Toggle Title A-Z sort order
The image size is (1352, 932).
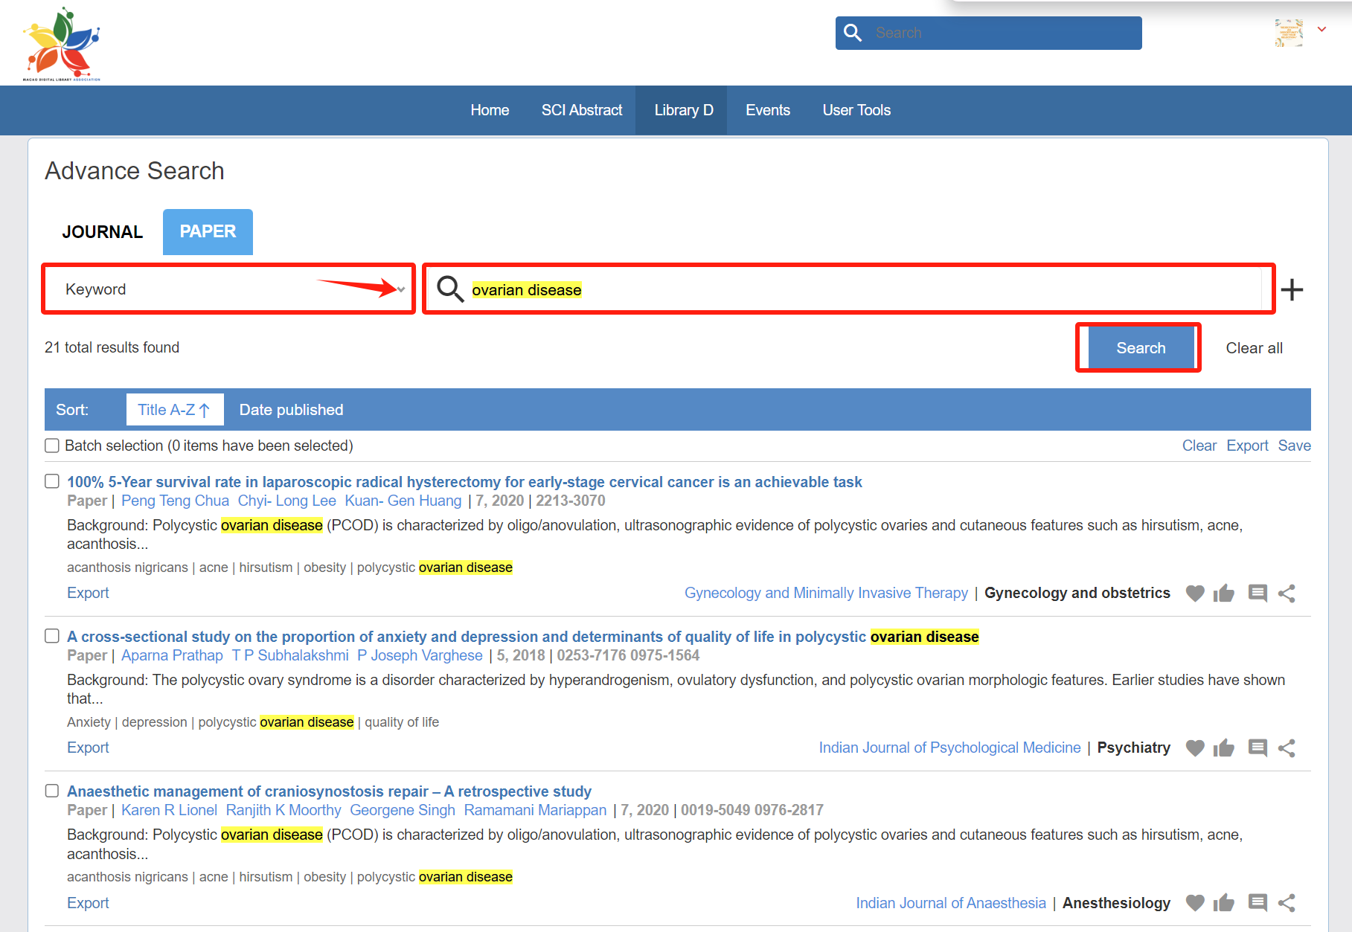tap(174, 410)
